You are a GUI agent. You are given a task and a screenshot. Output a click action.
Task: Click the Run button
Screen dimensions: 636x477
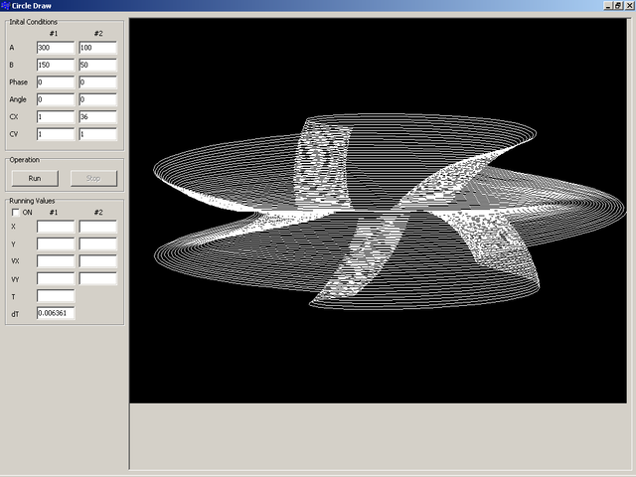click(x=35, y=179)
